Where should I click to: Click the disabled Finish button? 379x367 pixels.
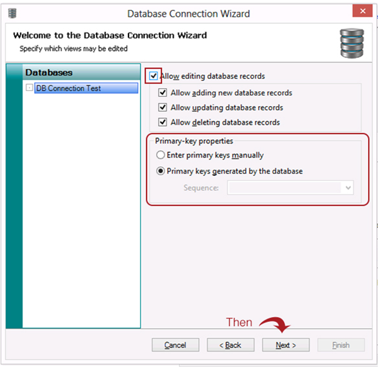point(341,345)
